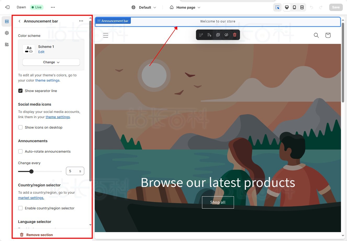Expand the Default market dropdown
This screenshot has width=347, height=241.
point(144,7)
